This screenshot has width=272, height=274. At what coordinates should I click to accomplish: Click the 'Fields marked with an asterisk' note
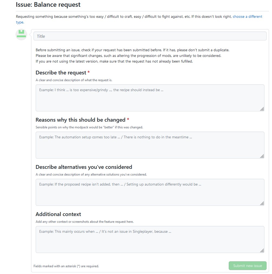66,266
